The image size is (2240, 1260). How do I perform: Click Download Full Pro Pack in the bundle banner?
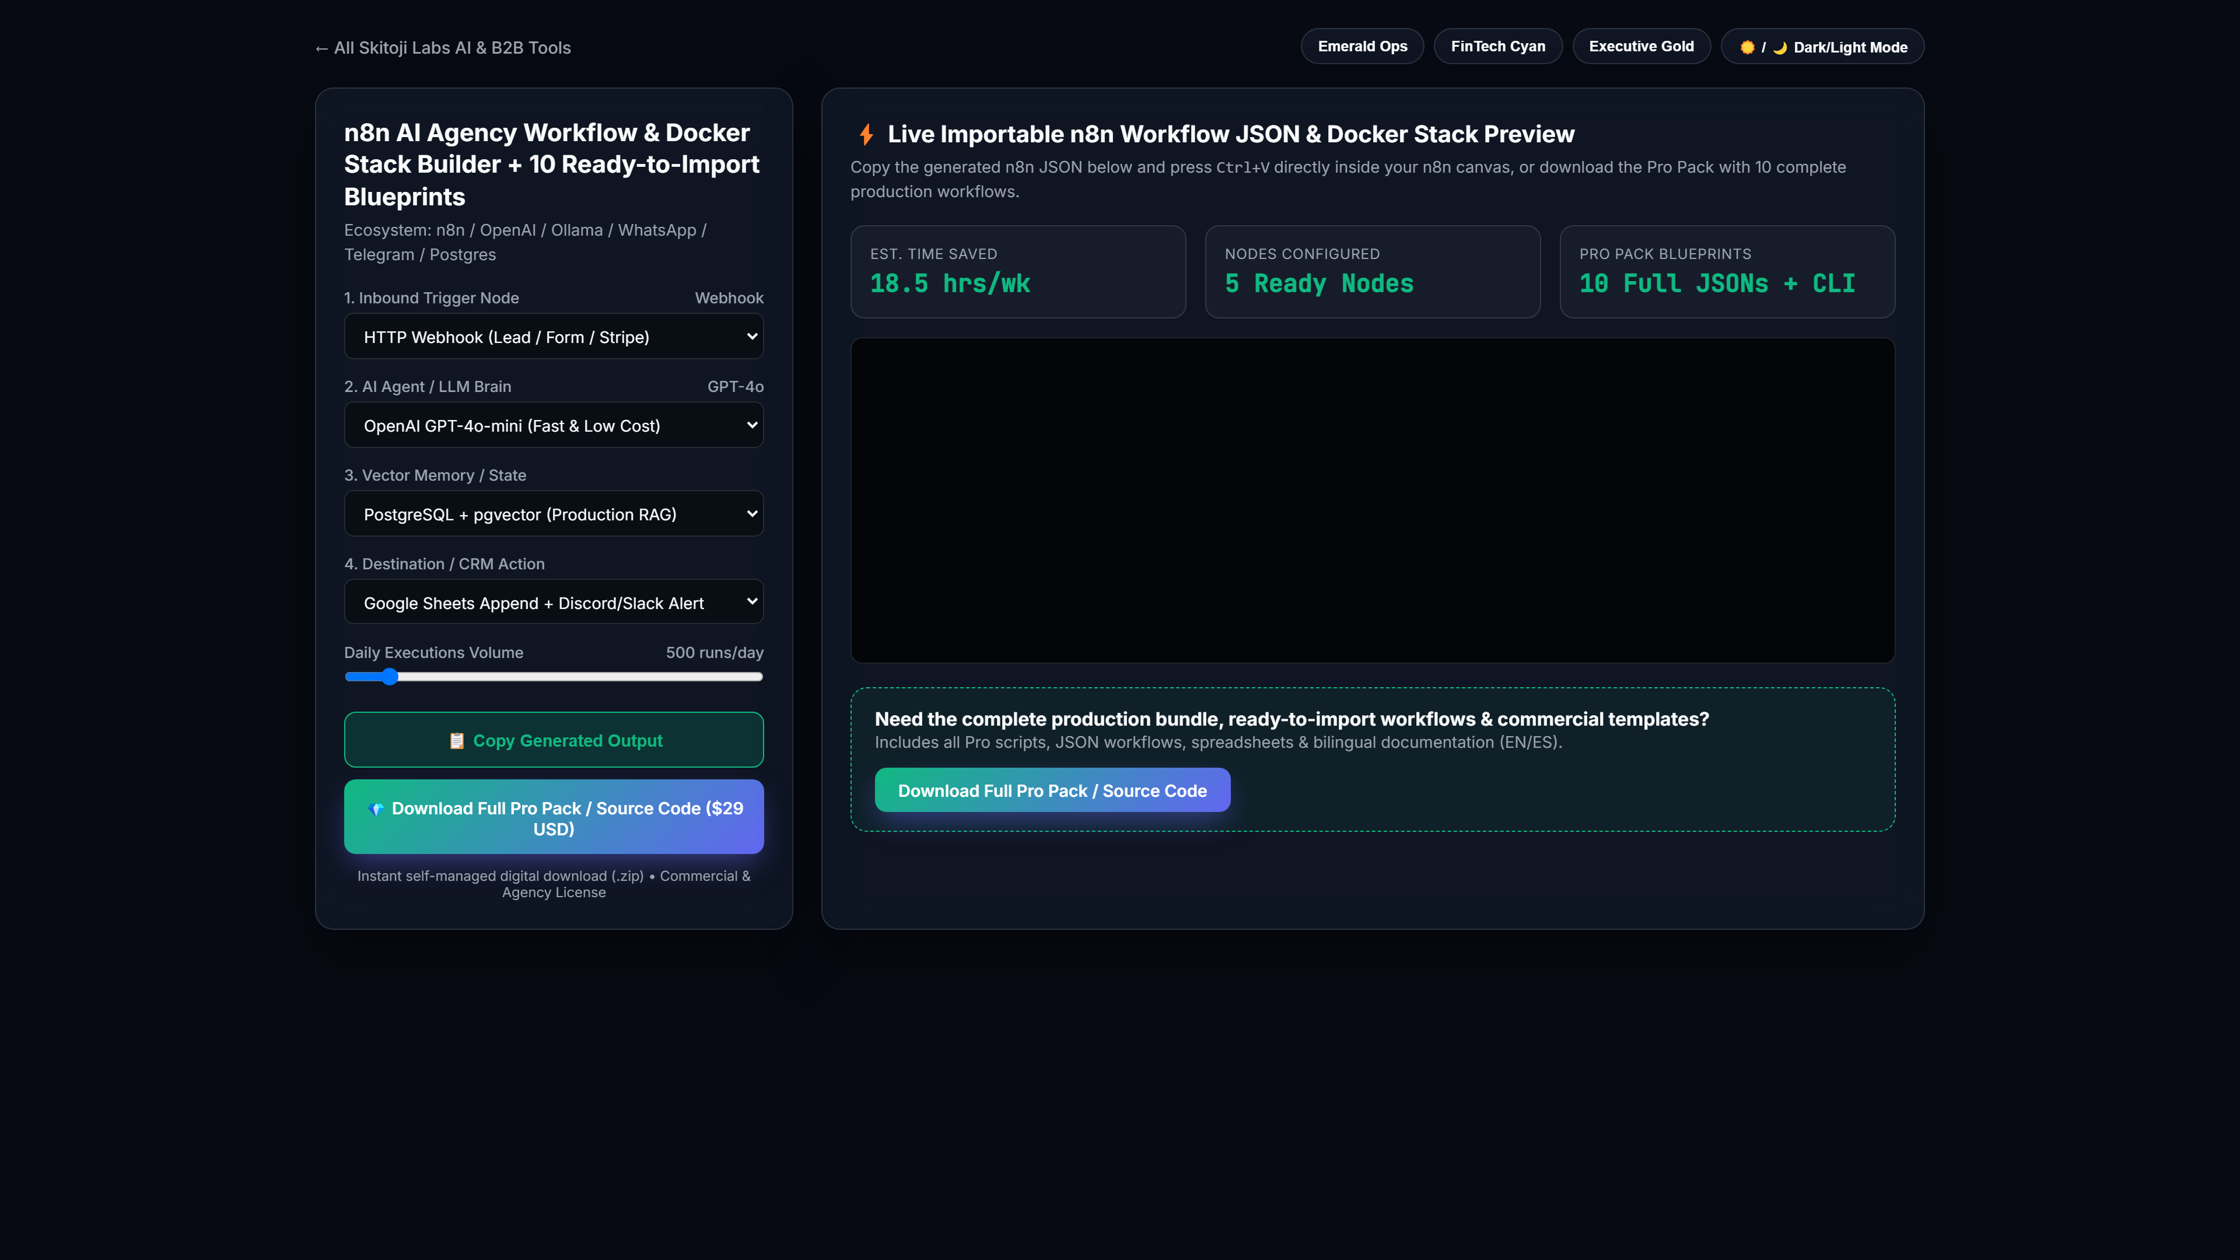coord(1052,790)
